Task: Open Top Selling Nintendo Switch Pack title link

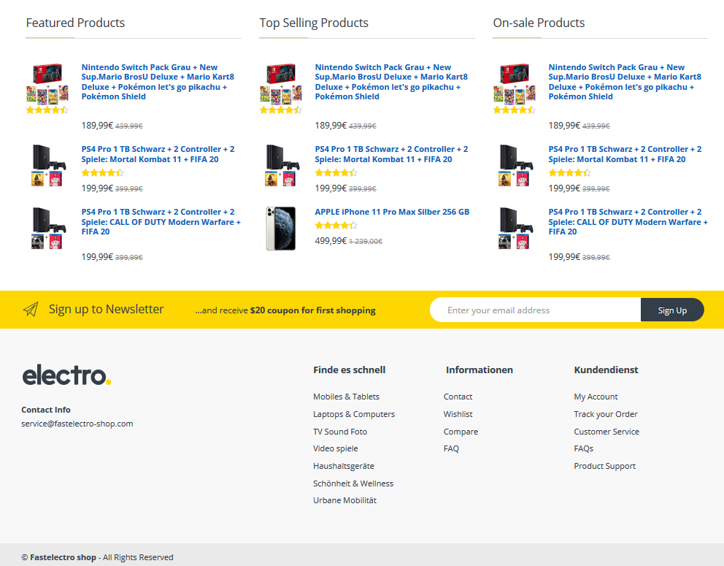Action: (391, 82)
